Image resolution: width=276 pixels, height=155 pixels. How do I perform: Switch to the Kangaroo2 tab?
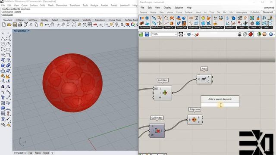[x=267, y=12]
